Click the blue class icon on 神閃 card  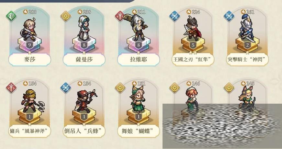click(229, 17)
